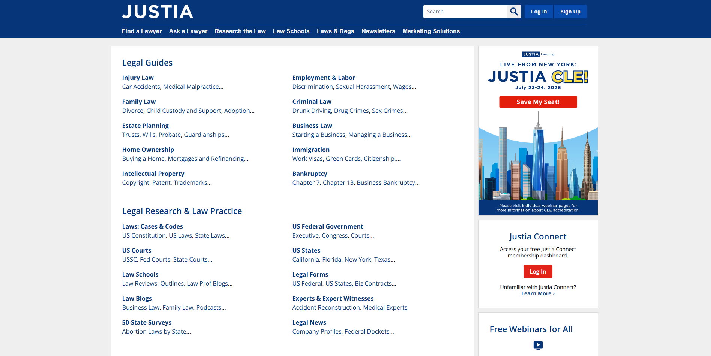The height and width of the screenshot is (356, 711).
Task: Open Abortion Laws by State link
Action: point(154,331)
